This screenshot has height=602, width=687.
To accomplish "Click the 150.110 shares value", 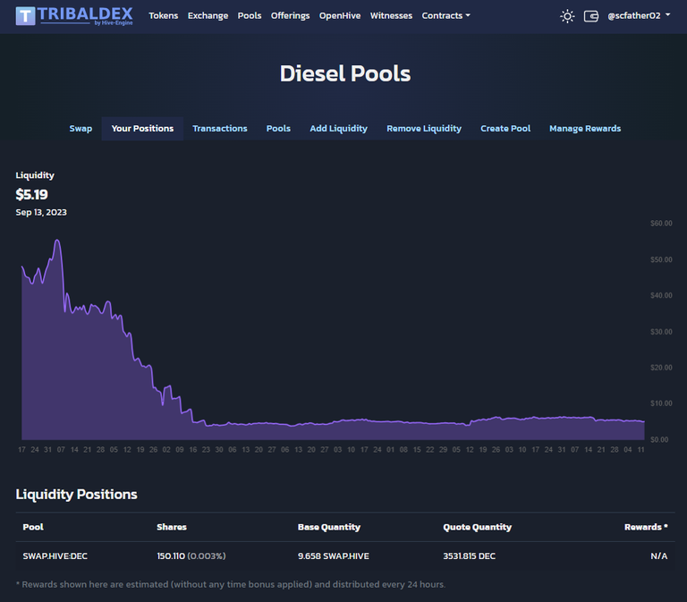I will tap(171, 556).
